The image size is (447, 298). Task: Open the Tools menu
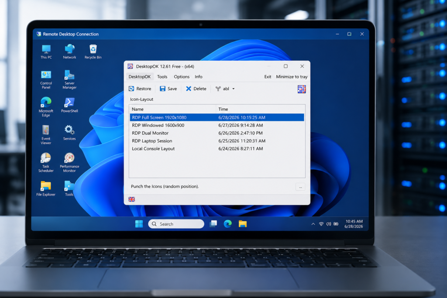(162, 77)
